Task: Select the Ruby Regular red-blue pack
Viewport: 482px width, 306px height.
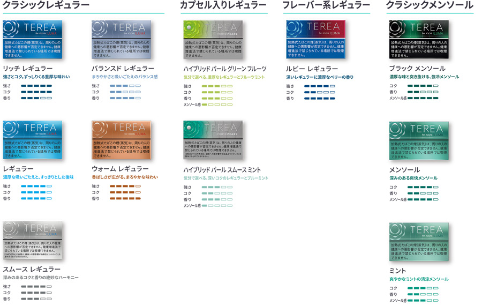Action: click(x=315, y=39)
